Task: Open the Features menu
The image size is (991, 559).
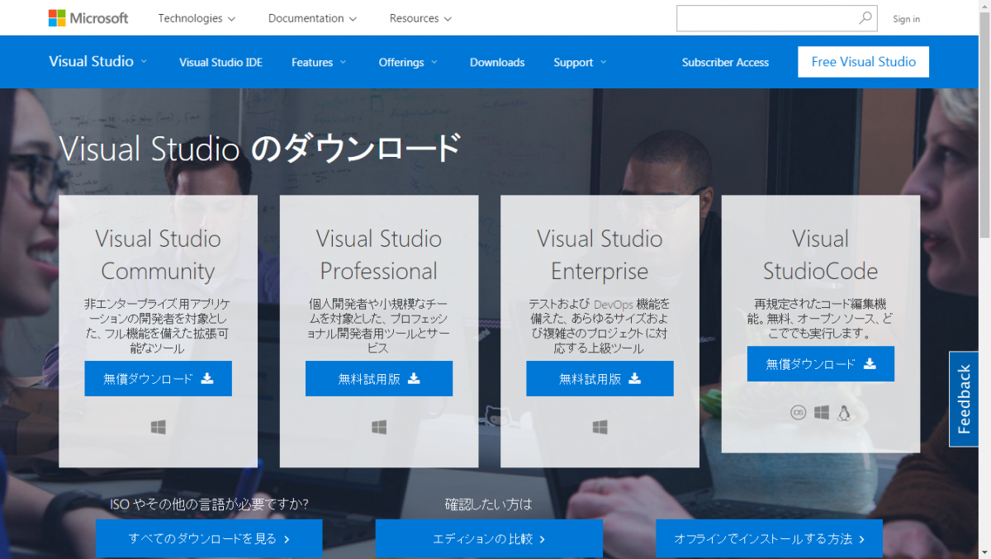Action: tap(319, 62)
